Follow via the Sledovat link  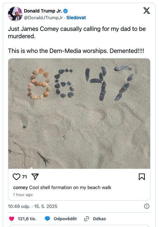[76, 18]
